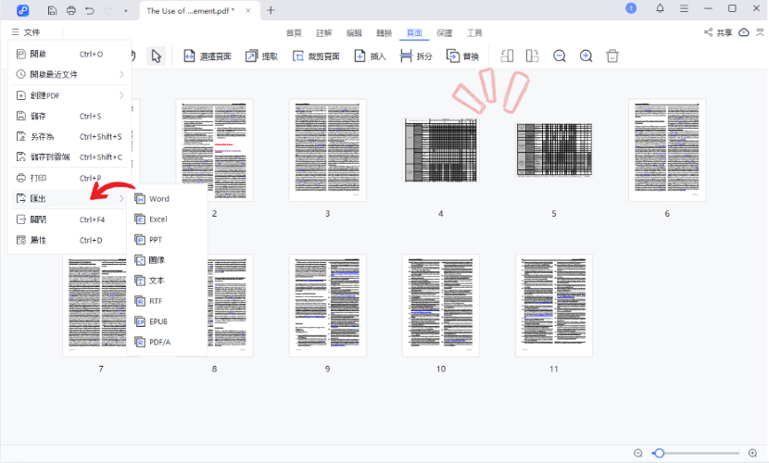Open the 文件 file menu
The height and width of the screenshot is (463, 769).
pyautogui.click(x=26, y=32)
